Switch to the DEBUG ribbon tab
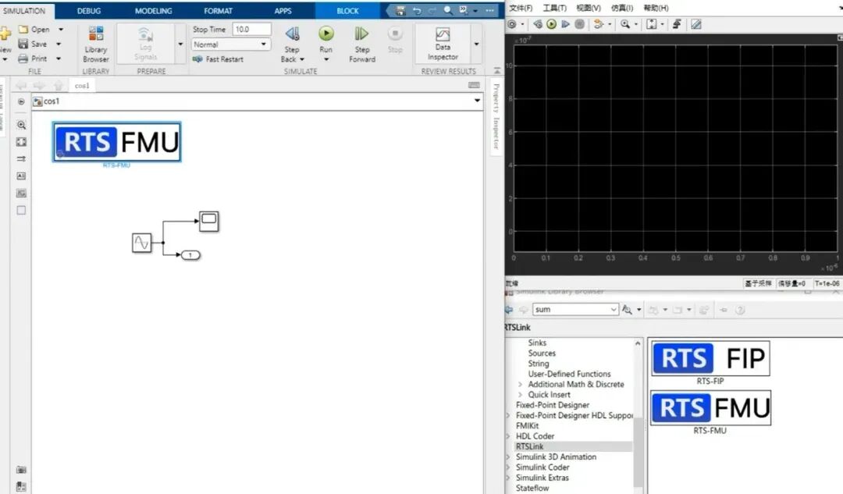The height and width of the screenshot is (494, 843). 89,11
